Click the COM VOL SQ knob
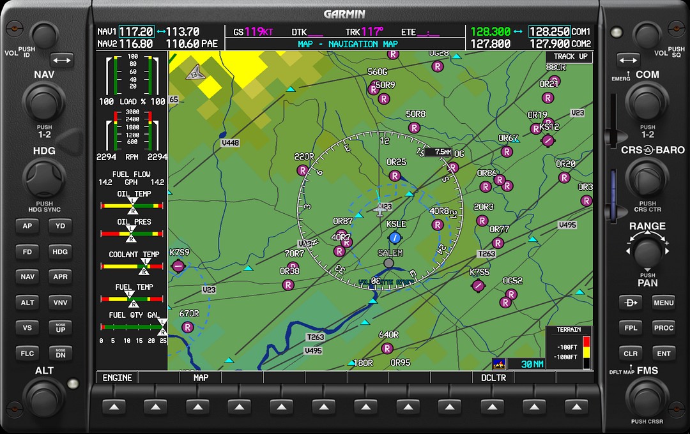Screen dimensions: 690x434 pos(647,36)
